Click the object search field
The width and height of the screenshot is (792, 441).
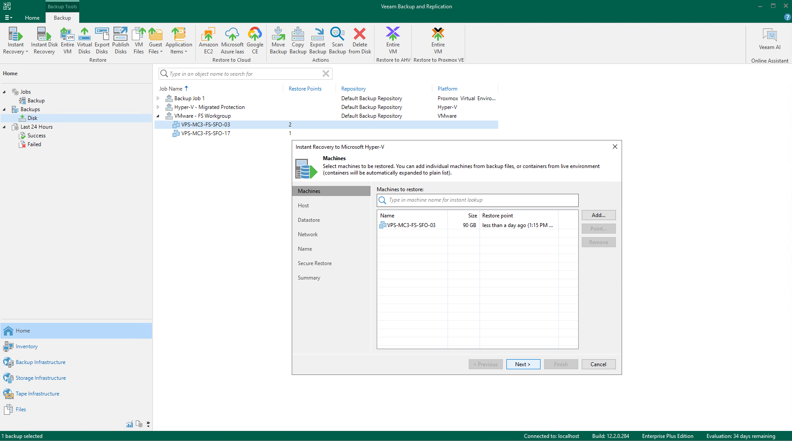245,73
